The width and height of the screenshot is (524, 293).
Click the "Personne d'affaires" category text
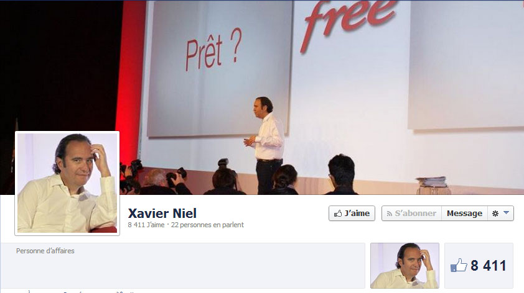[45, 251]
